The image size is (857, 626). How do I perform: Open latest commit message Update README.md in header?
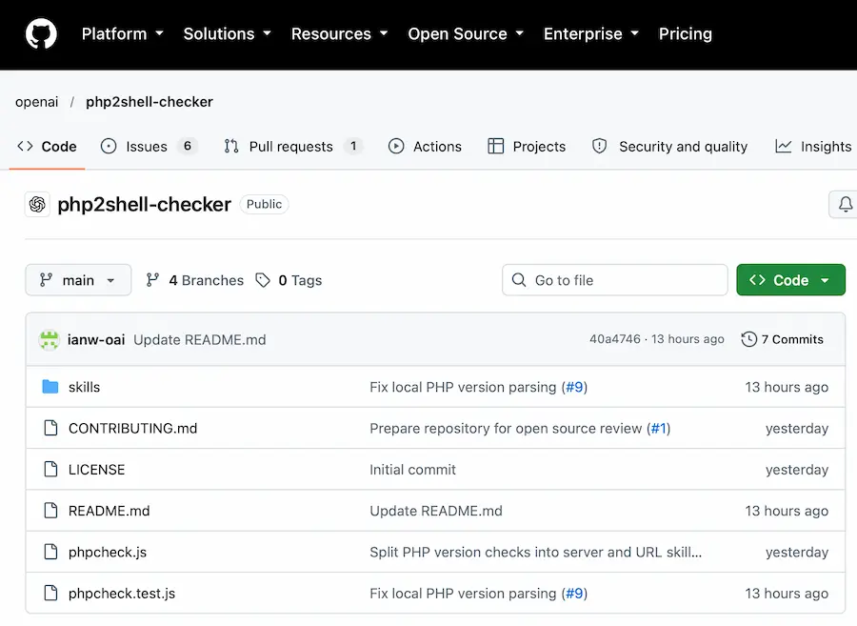[x=200, y=339]
